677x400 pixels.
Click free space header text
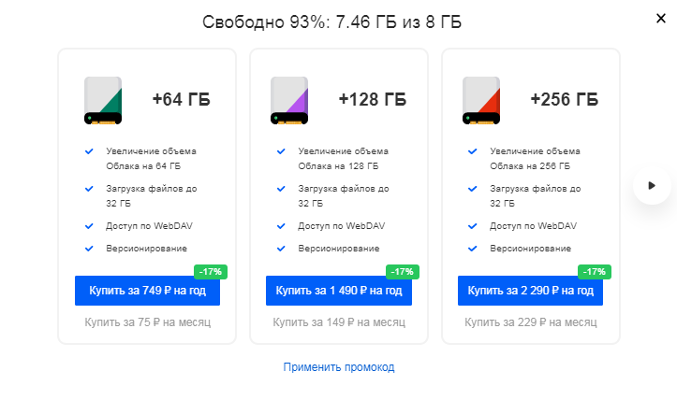tap(331, 21)
